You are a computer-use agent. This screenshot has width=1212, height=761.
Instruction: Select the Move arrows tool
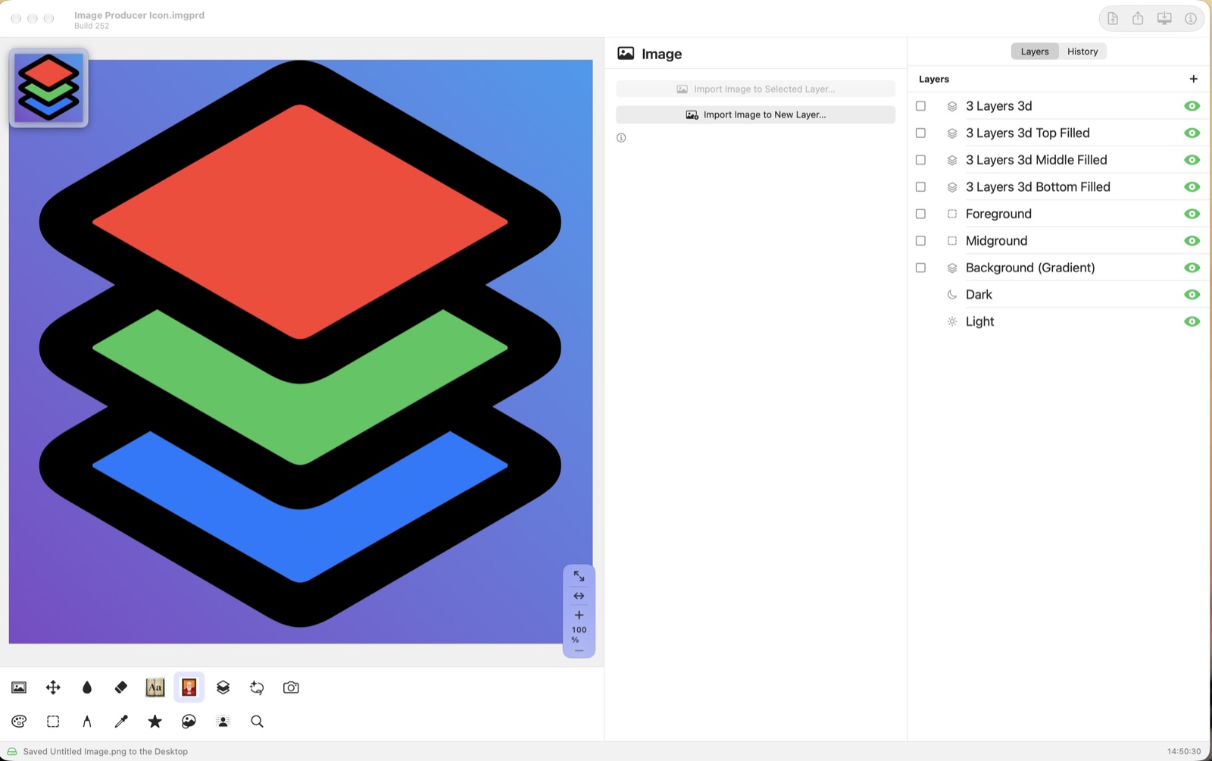click(x=53, y=687)
